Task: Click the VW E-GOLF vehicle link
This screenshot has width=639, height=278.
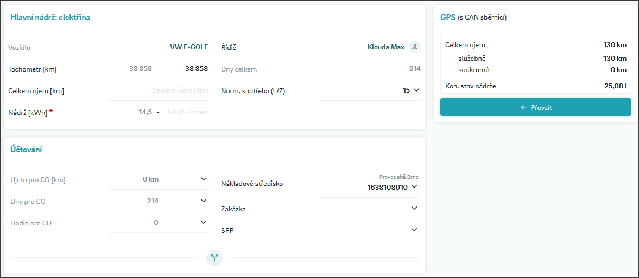Action: pyautogui.click(x=188, y=47)
